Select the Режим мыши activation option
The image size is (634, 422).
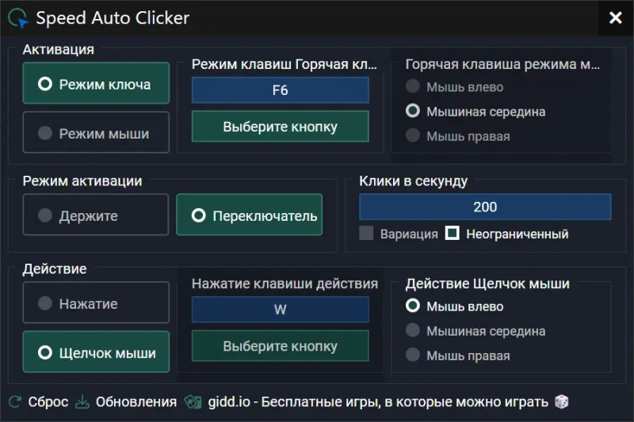coord(96,132)
